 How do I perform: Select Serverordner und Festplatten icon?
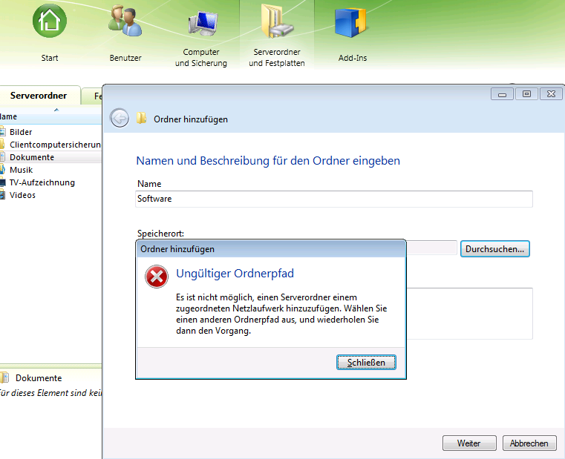tap(276, 22)
